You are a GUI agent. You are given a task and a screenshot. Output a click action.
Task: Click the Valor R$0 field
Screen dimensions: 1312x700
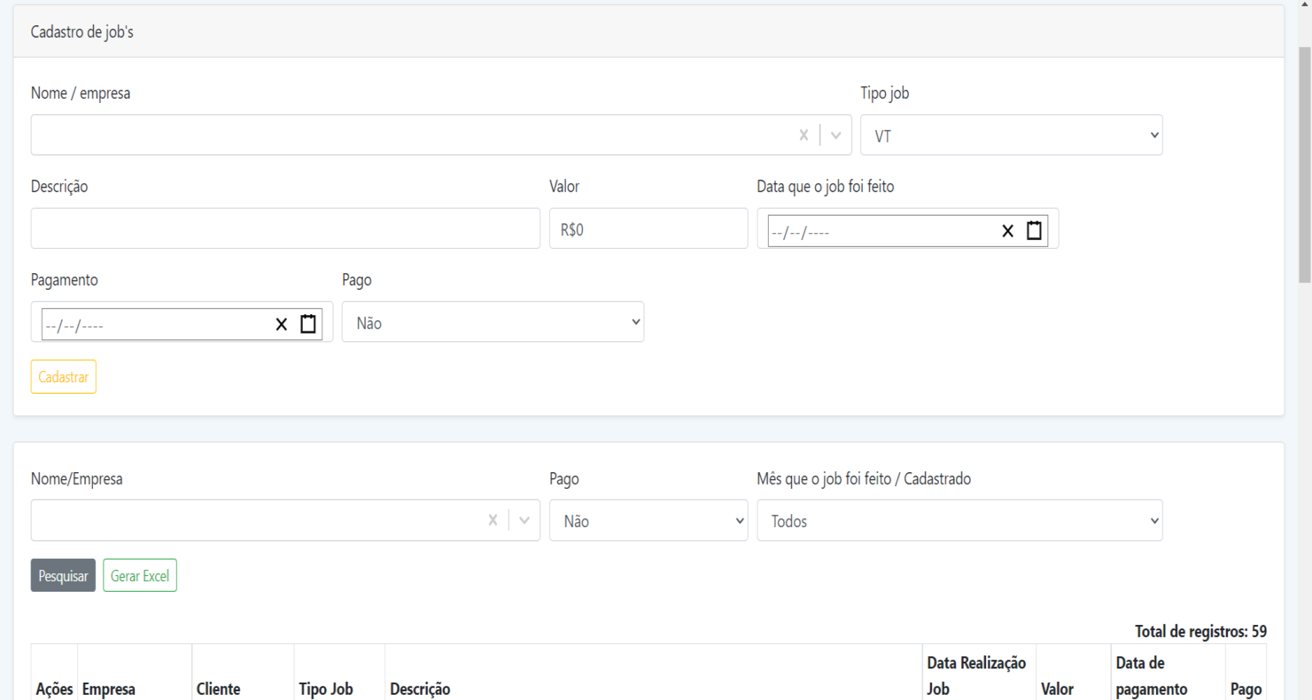coord(648,228)
